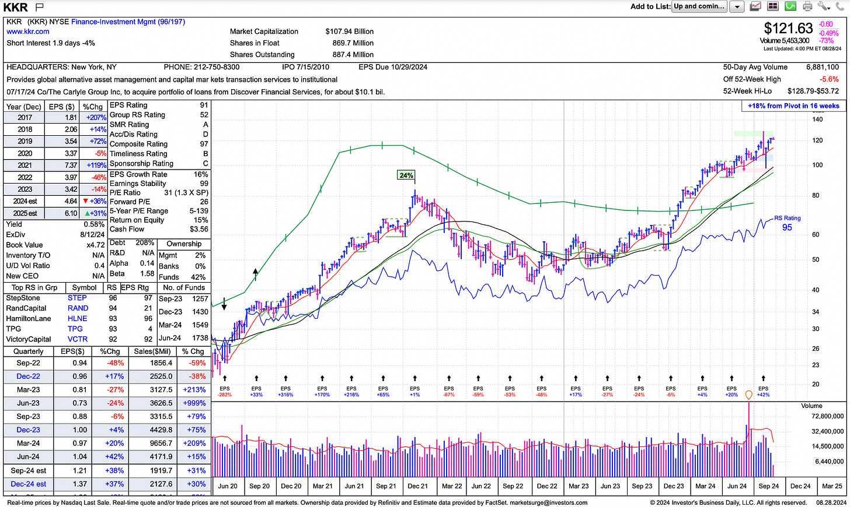Click the 24% annotation box on the chart
850x507 pixels.
(406, 175)
